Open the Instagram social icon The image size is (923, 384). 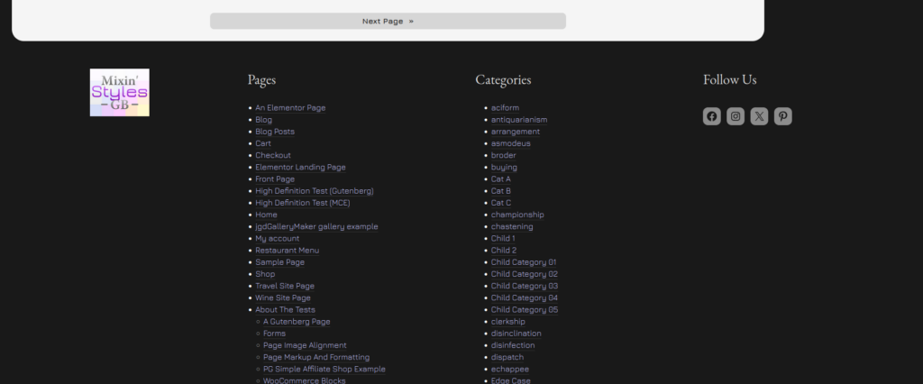736,116
